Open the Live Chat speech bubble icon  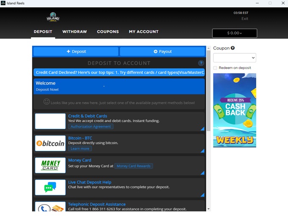click(x=50, y=187)
